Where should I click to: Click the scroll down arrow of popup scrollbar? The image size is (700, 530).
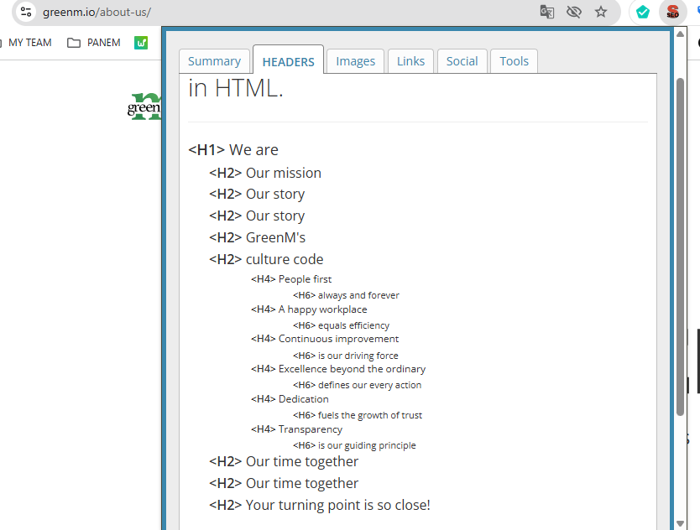pyautogui.click(x=681, y=523)
